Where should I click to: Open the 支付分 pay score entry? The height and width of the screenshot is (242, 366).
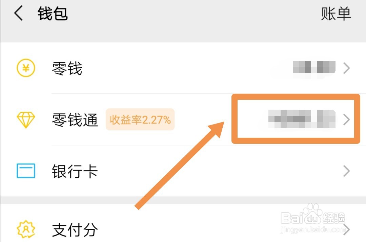(x=183, y=223)
